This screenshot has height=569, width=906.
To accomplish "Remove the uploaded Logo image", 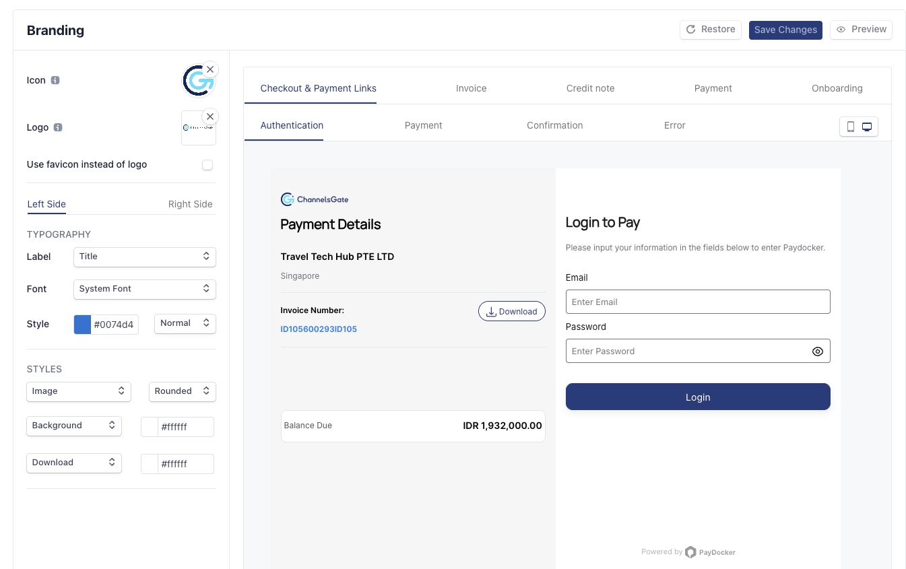I will tap(210, 116).
